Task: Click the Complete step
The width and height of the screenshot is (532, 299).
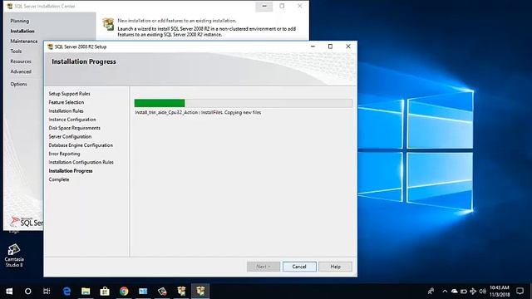Action: tap(59, 179)
